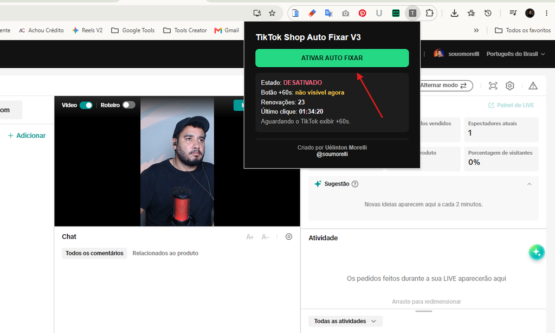The width and height of the screenshot is (555, 333).
Task: Click the + Adicionar link
Action: point(27,136)
